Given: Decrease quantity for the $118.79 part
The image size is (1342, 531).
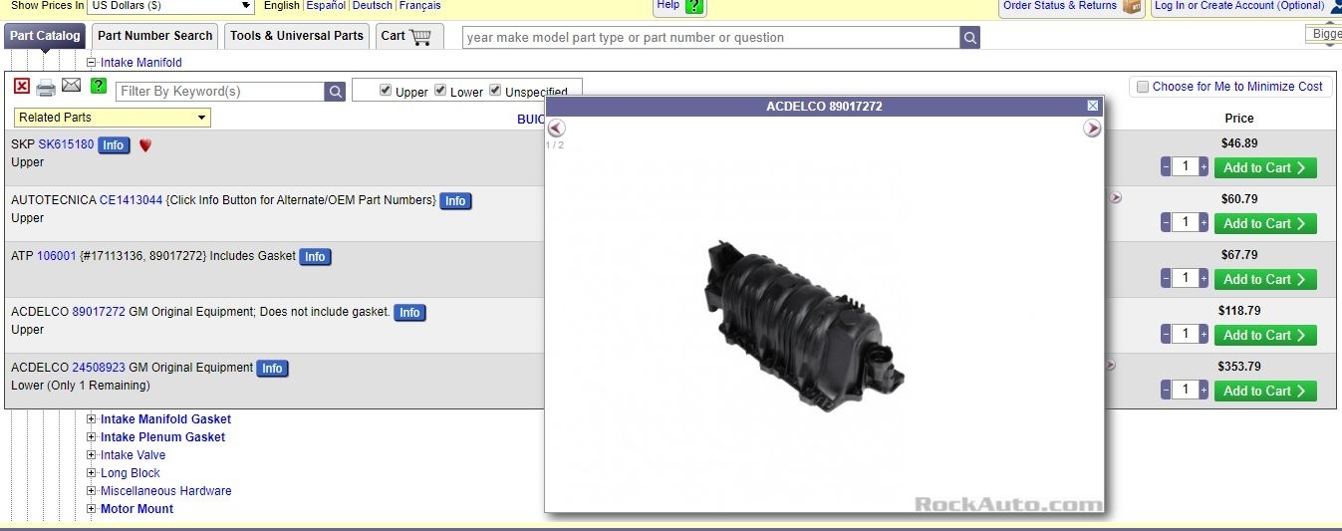Looking at the screenshot, I should [x=1166, y=335].
